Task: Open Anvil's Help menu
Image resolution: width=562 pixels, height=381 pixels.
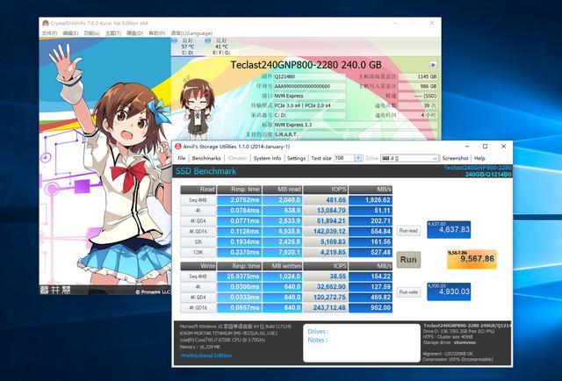Action: [x=479, y=158]
